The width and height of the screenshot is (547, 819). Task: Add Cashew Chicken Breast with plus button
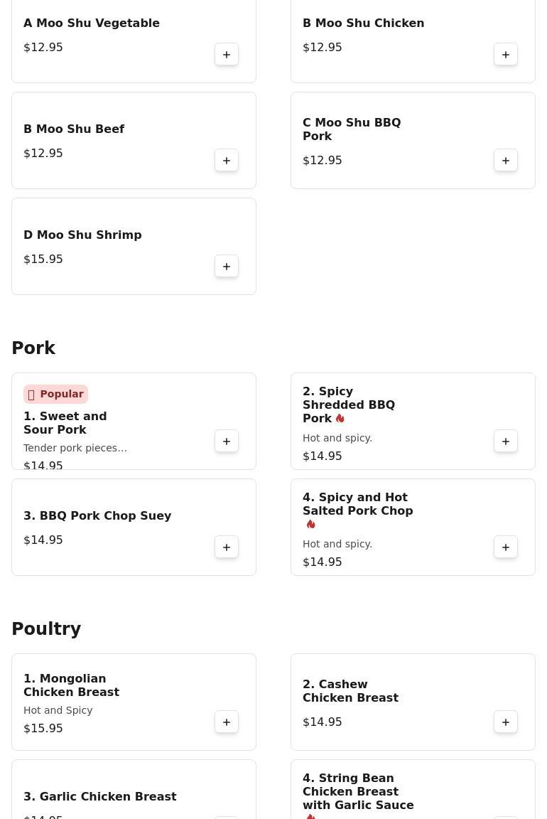506,722
